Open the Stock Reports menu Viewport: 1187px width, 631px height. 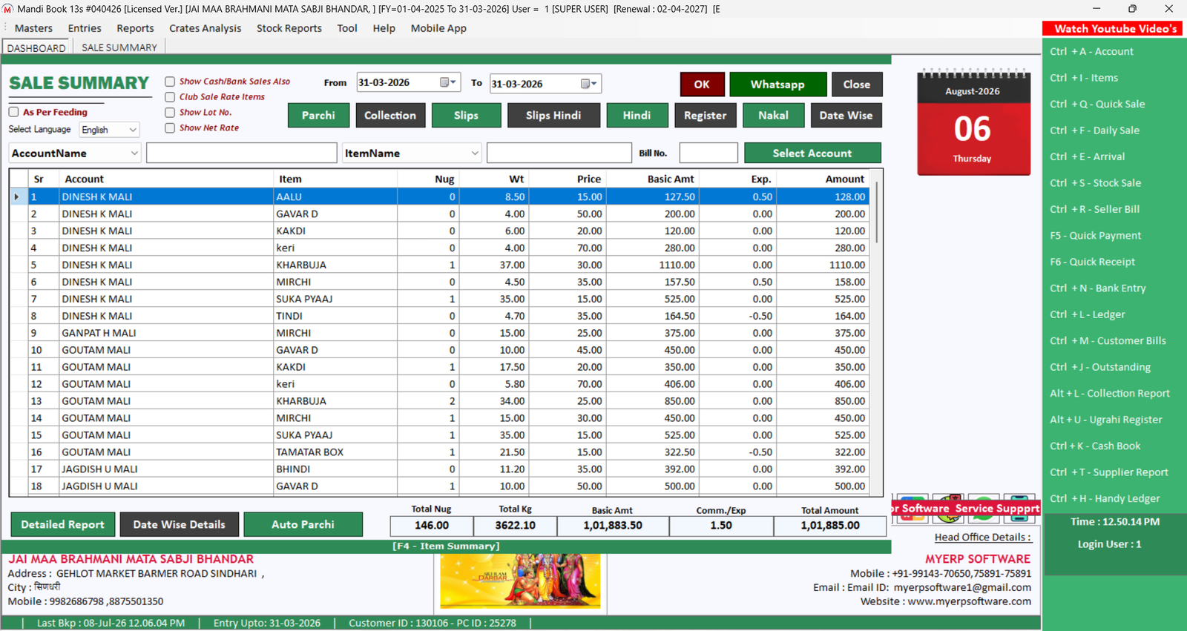[289, 28]
